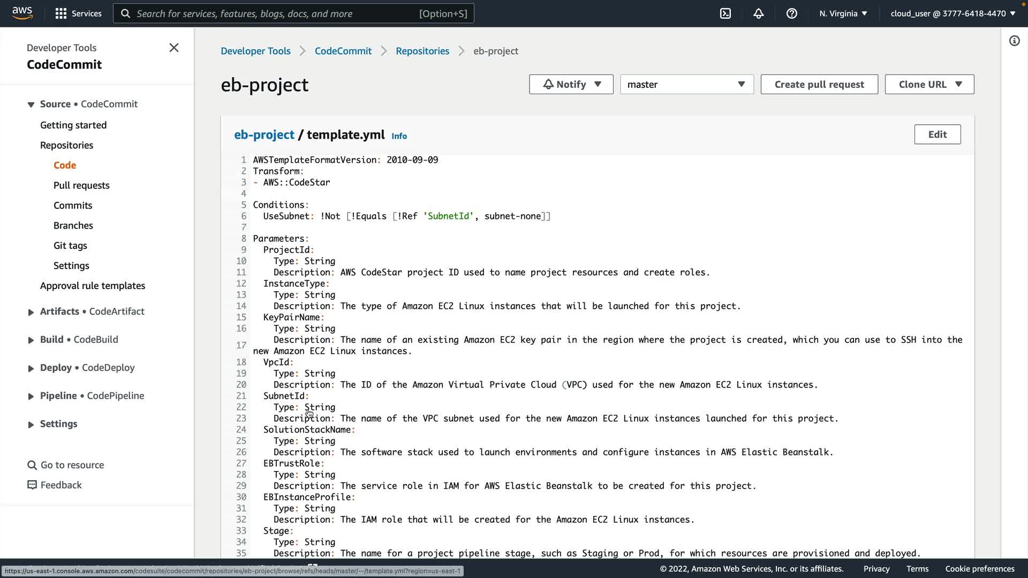Open the Notify dropdown menu

(x=571, y=85)
